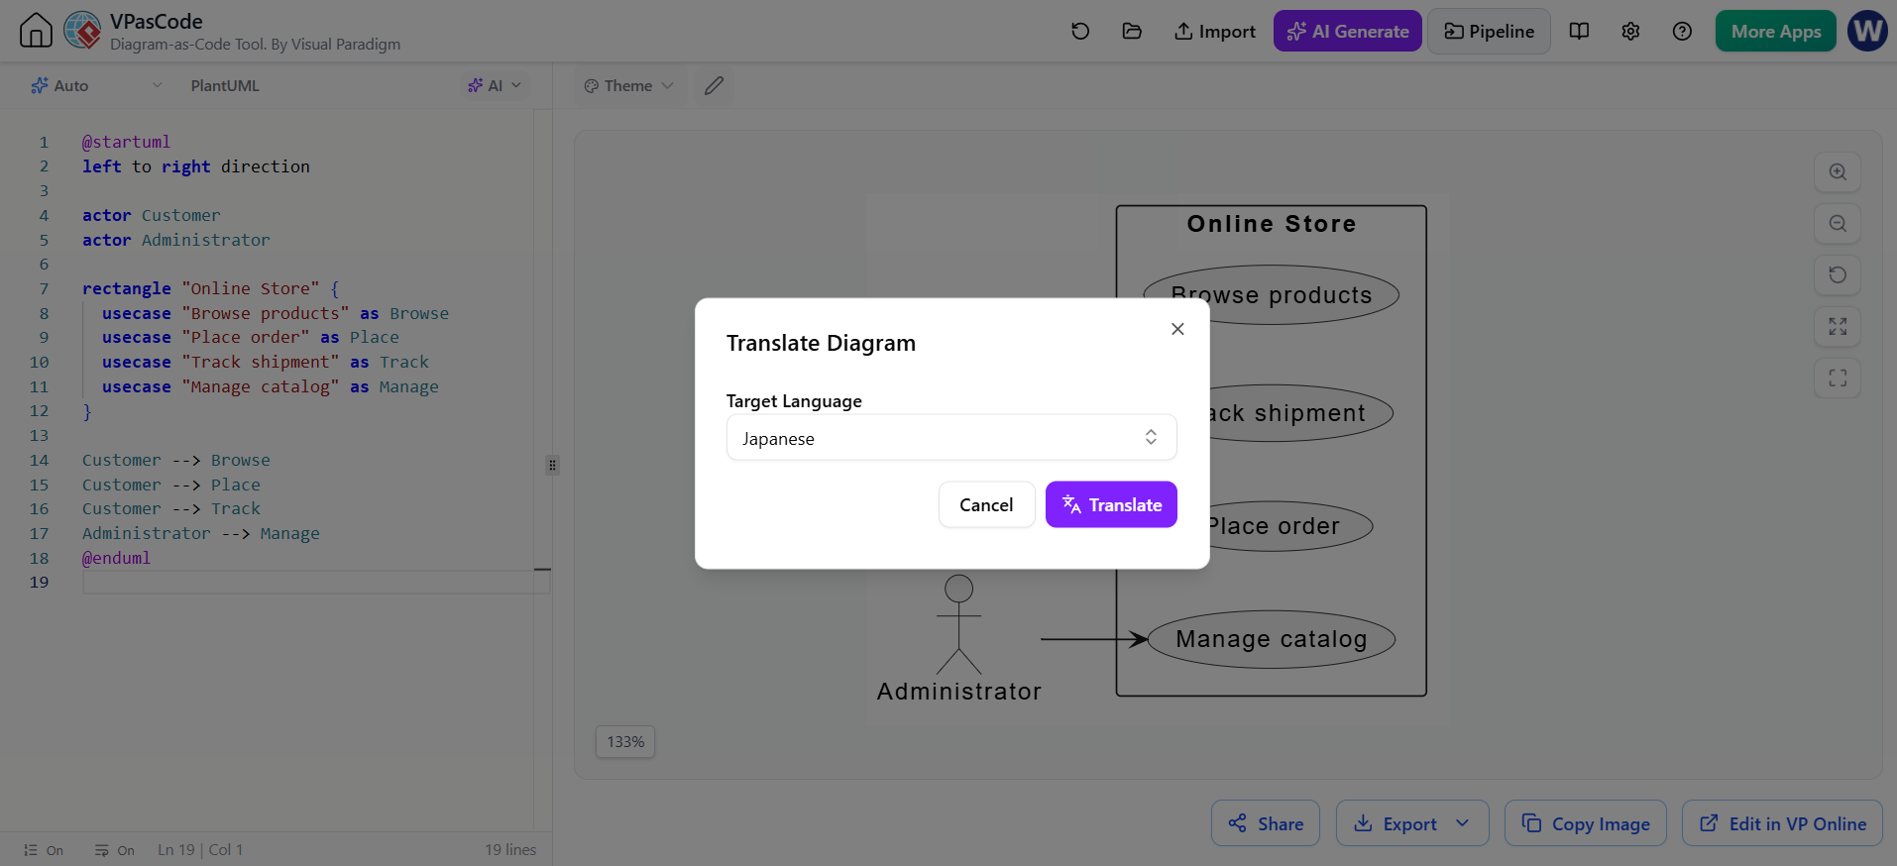Open the documentation book icon

click(x=1580, y=31)
